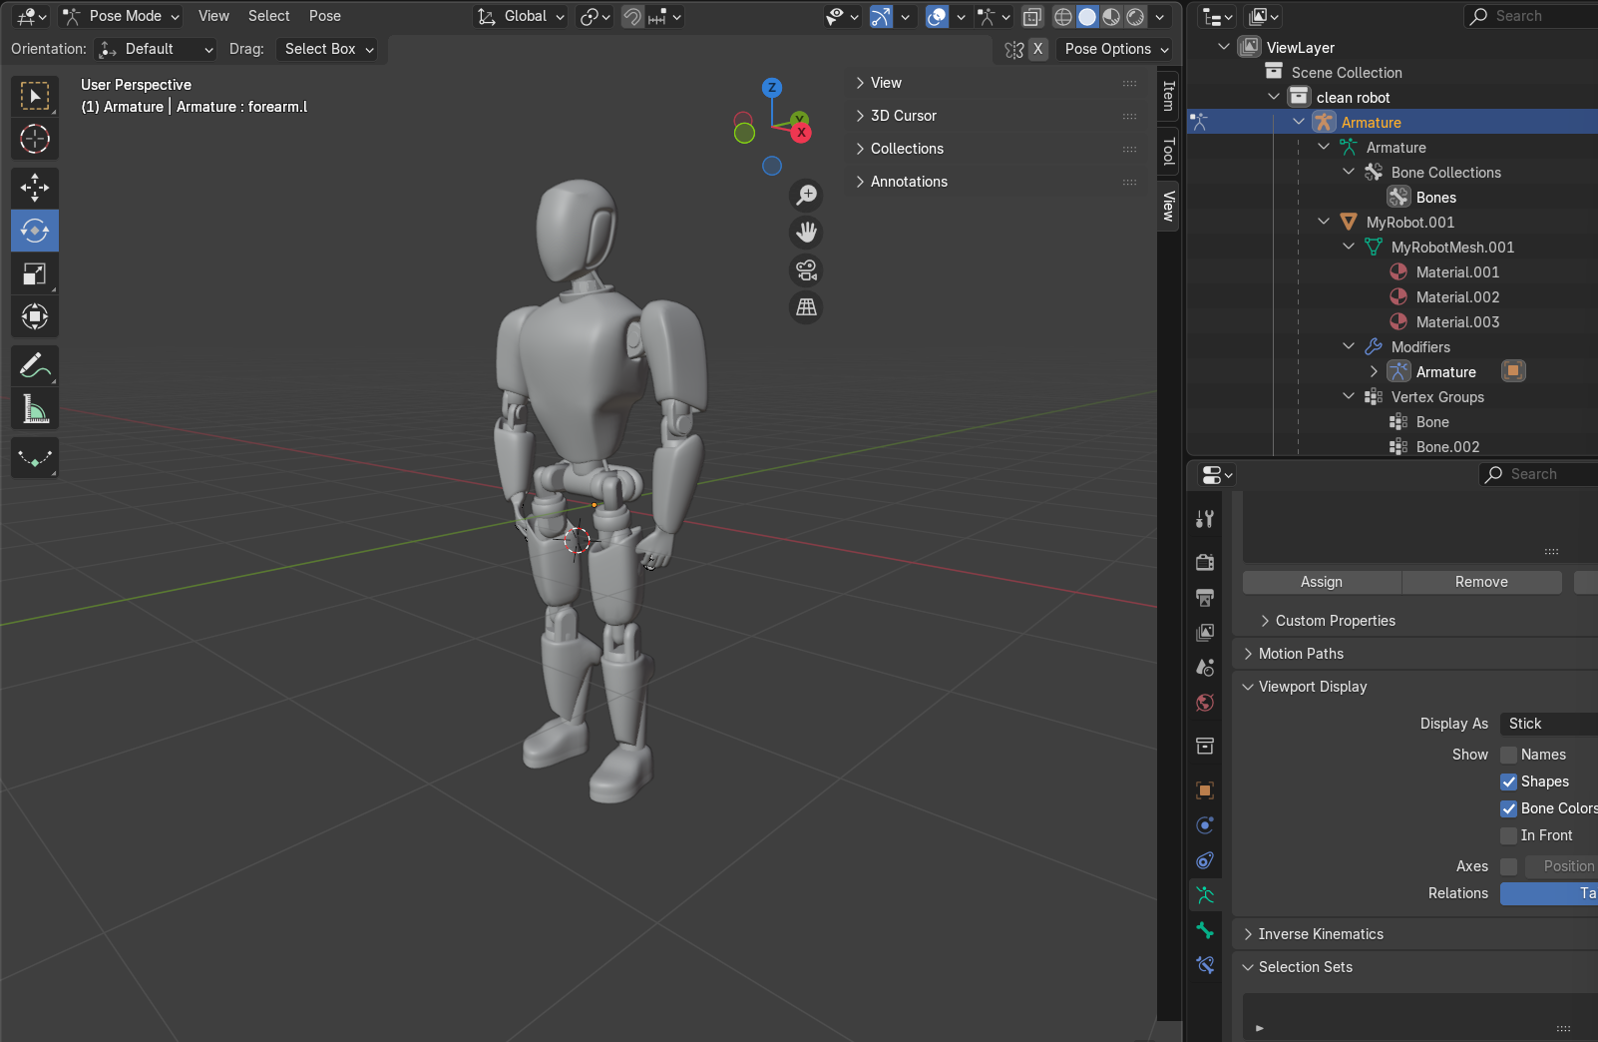The height and width of the screenshot is (1042, 1598).
Task: Enable the In Front checkbox
Action: [1508, 835]
